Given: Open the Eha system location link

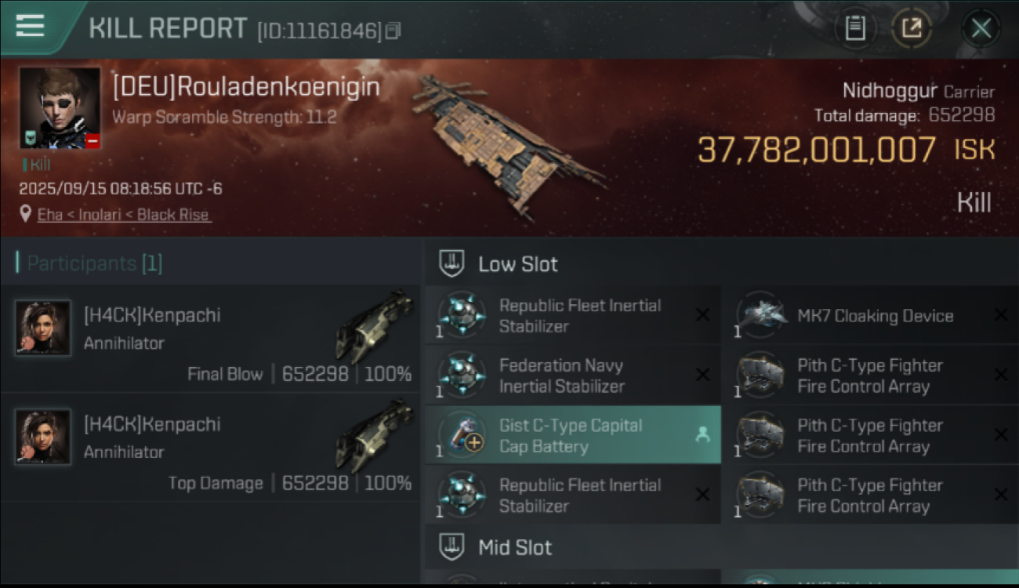Looking at the screenshot, I should click(124, 214).
